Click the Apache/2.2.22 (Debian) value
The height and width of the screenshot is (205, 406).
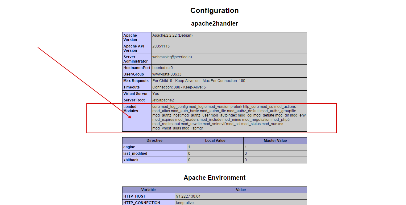pos(172,35)
